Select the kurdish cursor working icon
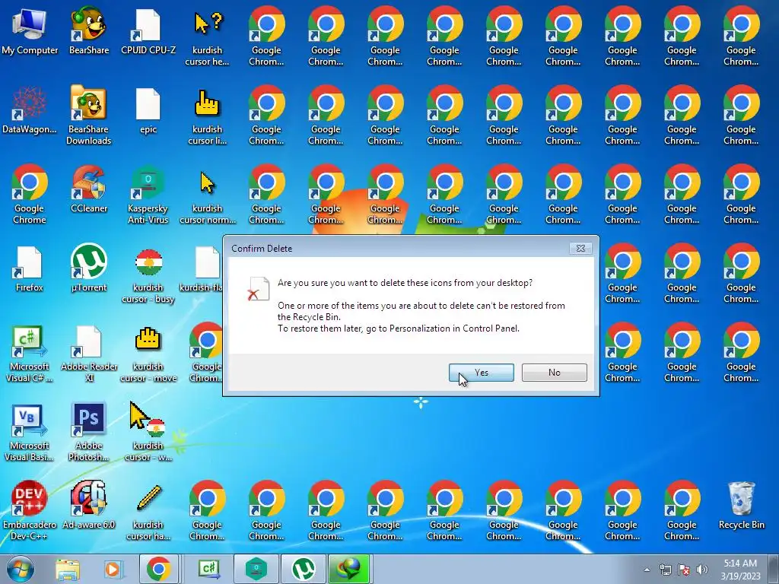779x584 pixels. pyautogui.click(x=148, y=433)
